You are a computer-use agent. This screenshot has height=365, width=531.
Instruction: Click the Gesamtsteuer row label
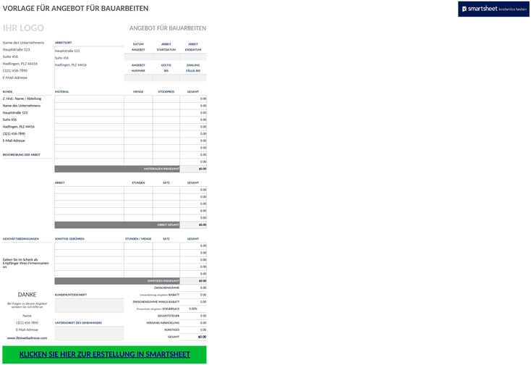click(x=169, y=316)
